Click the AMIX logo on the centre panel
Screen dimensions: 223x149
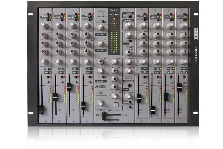tap(101, 87)
